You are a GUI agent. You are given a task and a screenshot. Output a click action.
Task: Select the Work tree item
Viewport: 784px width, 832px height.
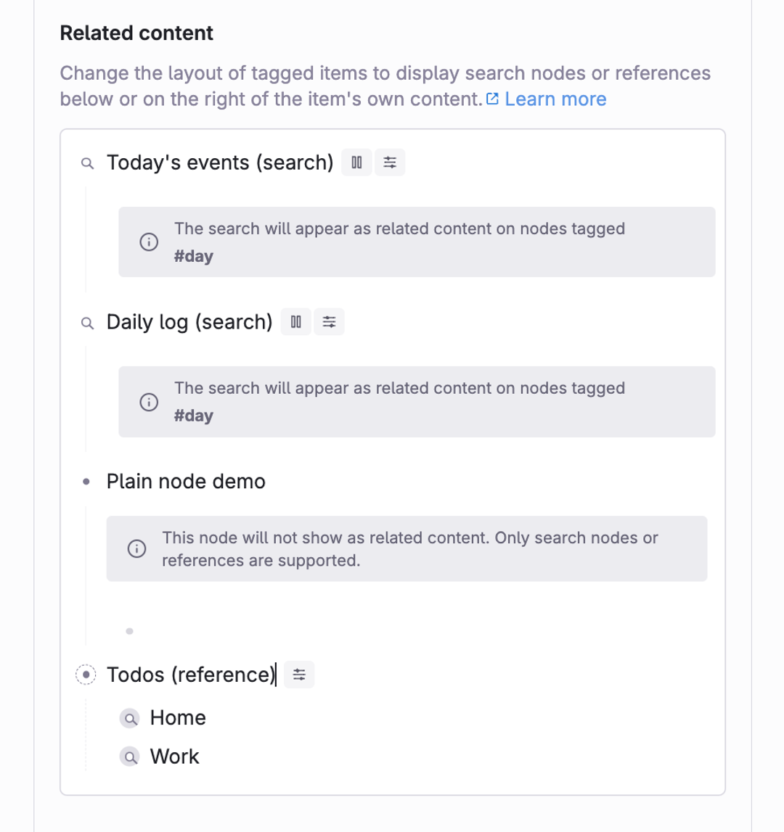click(x=174, y=757)
